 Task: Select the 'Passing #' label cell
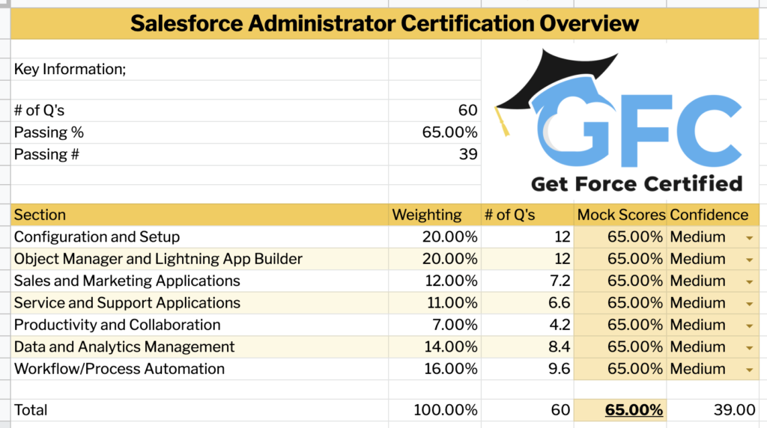pos(199,154)
